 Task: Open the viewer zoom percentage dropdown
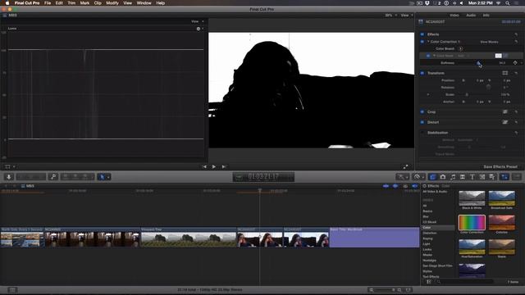point(390,16)
